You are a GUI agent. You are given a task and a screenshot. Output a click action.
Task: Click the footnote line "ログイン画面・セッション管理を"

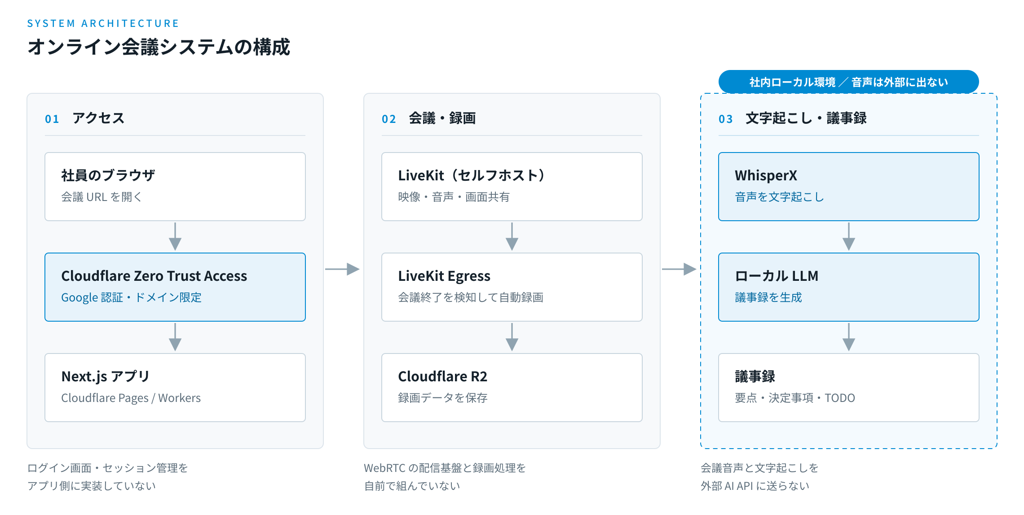[x=107, y=468]
